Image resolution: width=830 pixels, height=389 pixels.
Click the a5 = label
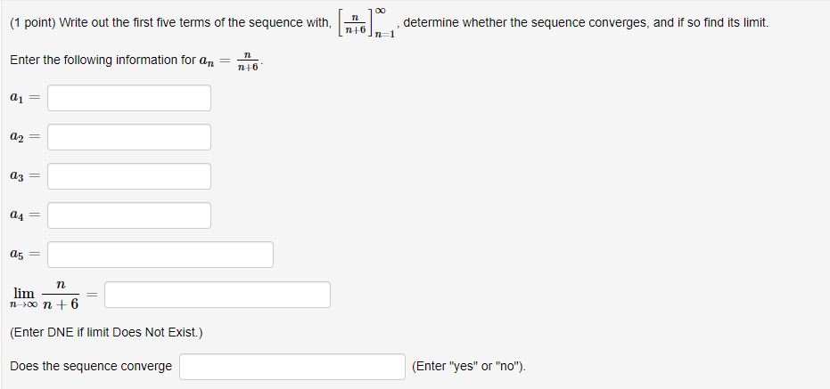point(25,255)
